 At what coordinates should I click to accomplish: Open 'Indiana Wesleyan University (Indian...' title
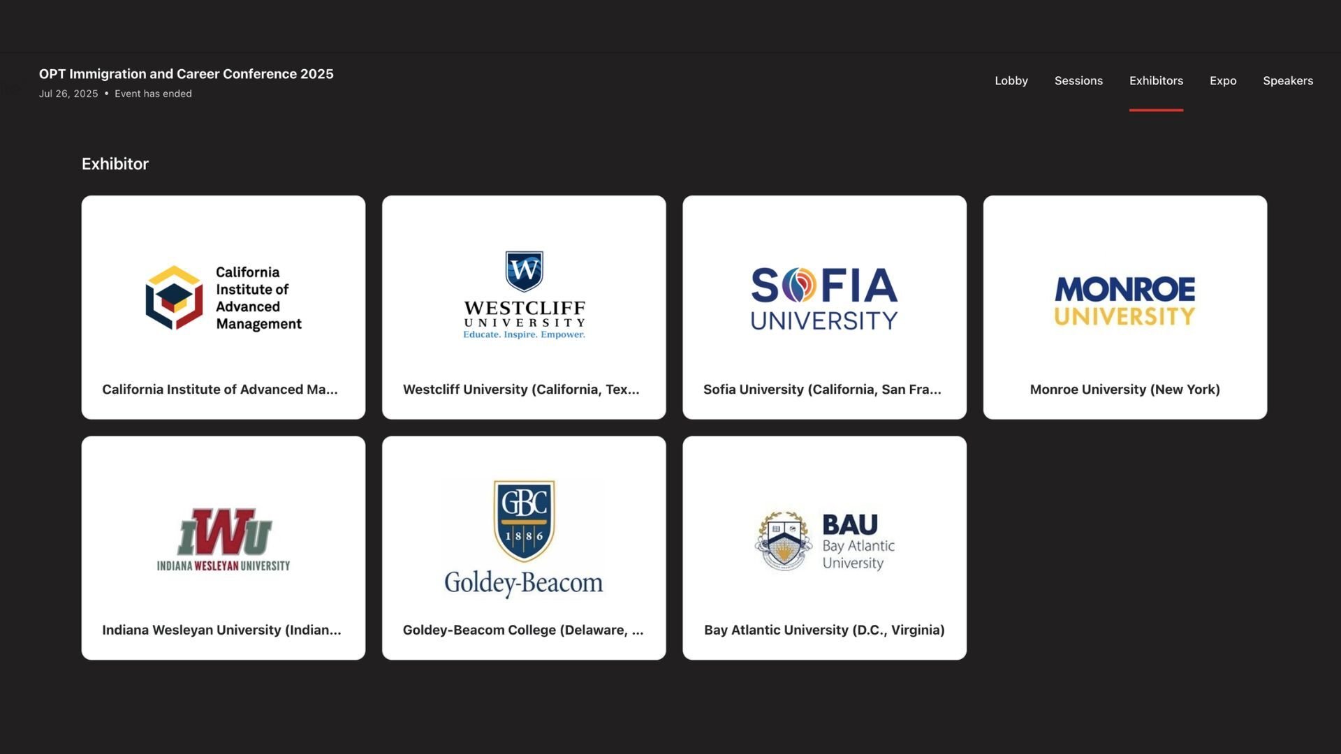point(221,630)
